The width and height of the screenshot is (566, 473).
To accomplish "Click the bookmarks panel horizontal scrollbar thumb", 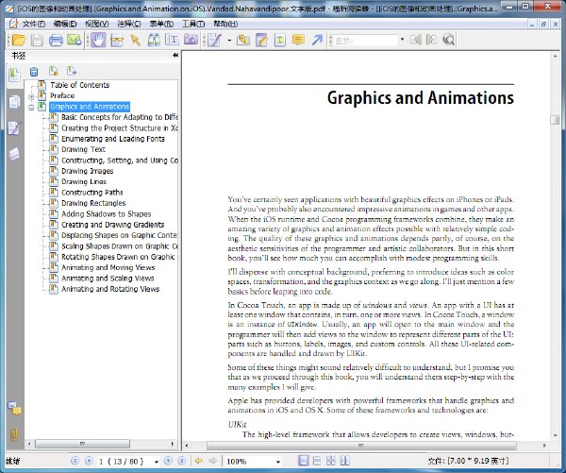I will click(x=82, y=444).
